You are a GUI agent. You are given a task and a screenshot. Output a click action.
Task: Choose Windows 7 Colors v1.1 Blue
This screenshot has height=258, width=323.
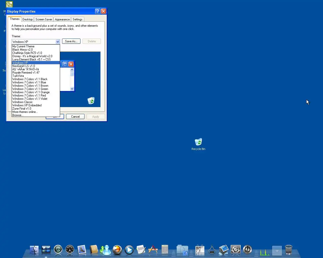(36, 82)
